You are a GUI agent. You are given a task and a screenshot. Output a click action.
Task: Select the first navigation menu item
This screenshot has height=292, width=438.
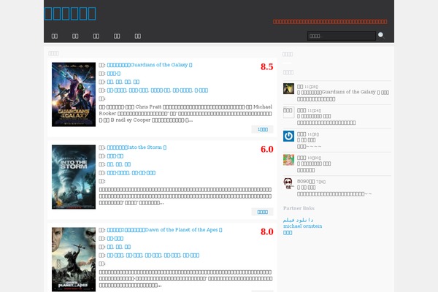[55, 35]
